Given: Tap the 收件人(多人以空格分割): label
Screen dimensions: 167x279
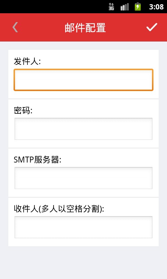Looking at the screenshot, I should point(59,209).
